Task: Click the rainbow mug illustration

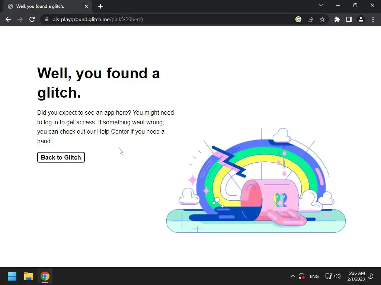Action: (256, 181)
